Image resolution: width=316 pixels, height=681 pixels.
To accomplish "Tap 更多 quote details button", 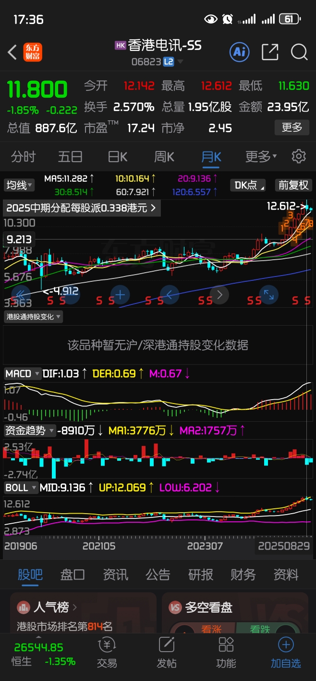I will click(292, 127).
